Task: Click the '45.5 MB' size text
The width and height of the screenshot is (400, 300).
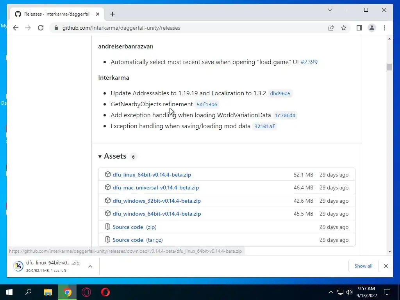Action: tap(303, 214)
